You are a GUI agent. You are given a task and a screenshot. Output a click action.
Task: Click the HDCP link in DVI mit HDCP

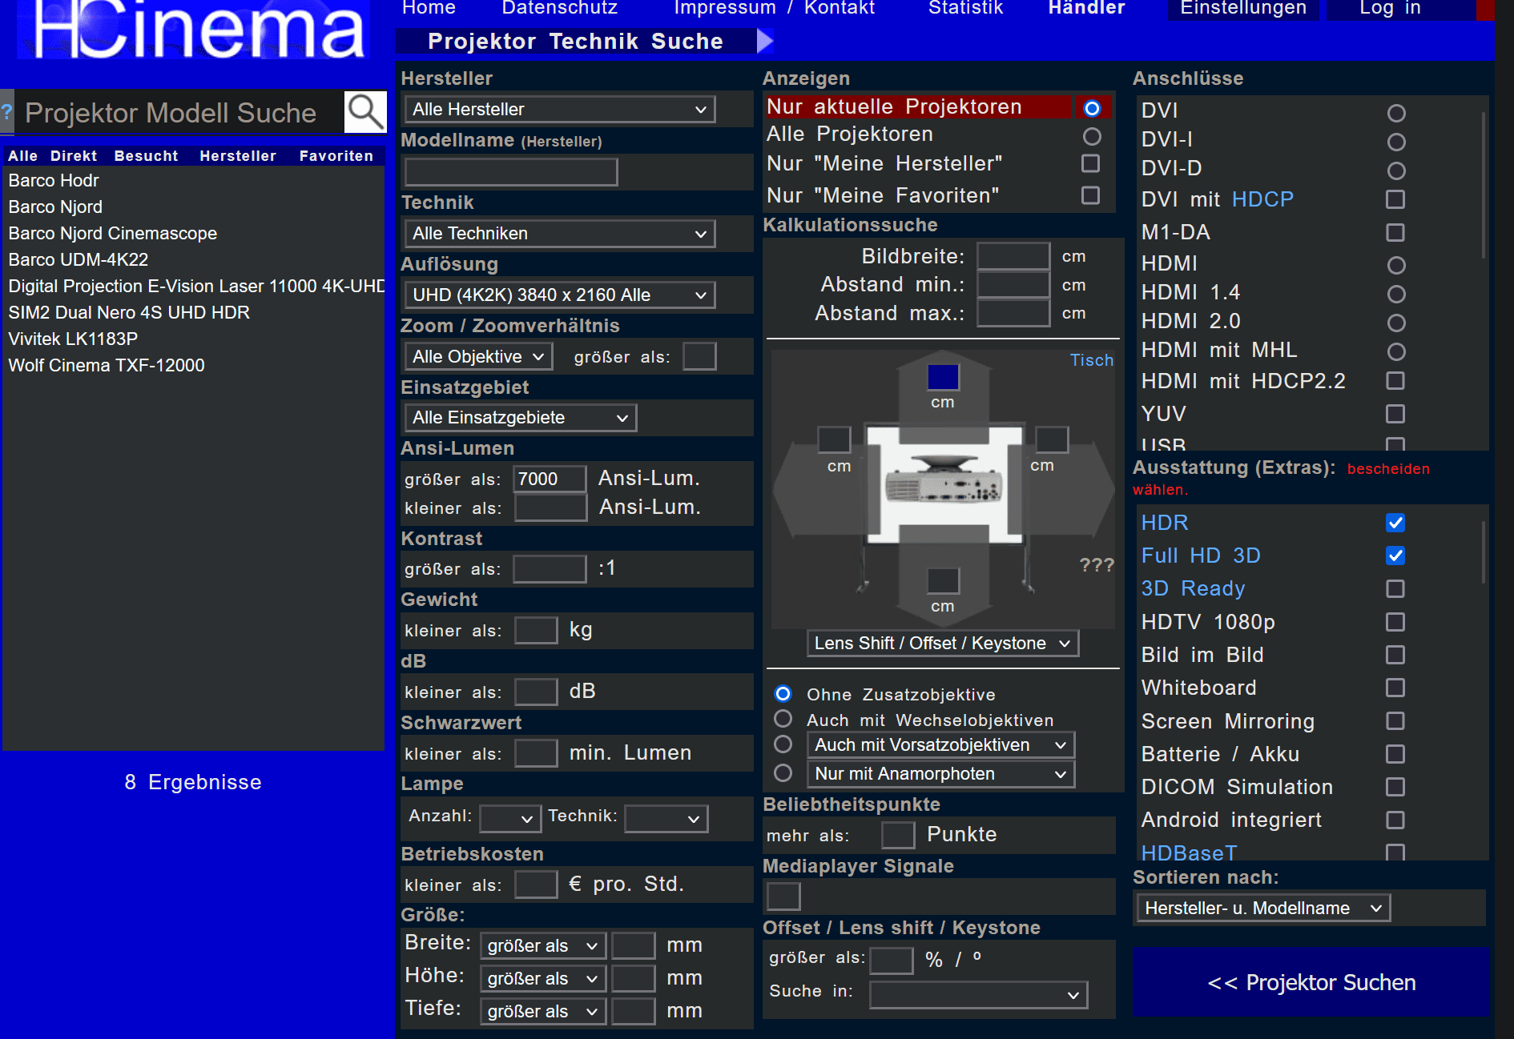point(1262,199)
